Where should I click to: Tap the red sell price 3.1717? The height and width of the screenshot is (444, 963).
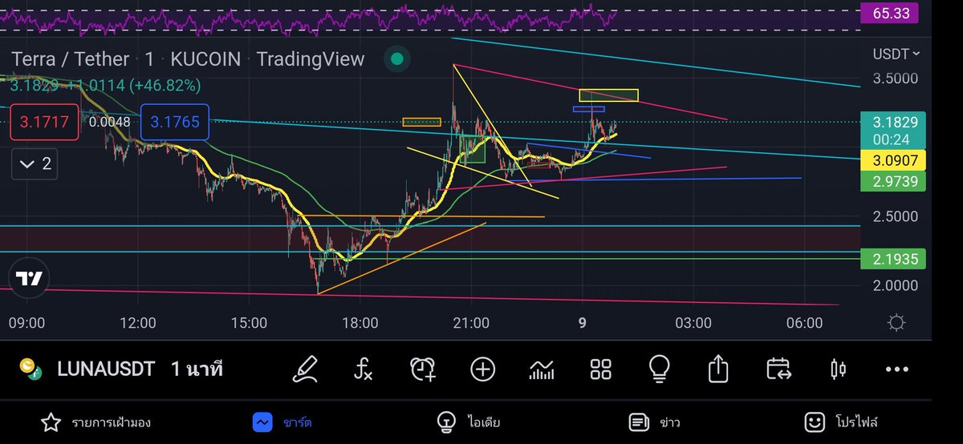click(45, 123)
